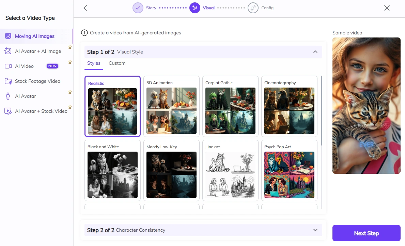Click the NEW badge on AI Video
This screenshot has height=246, width=405.
tap(52, 66)
